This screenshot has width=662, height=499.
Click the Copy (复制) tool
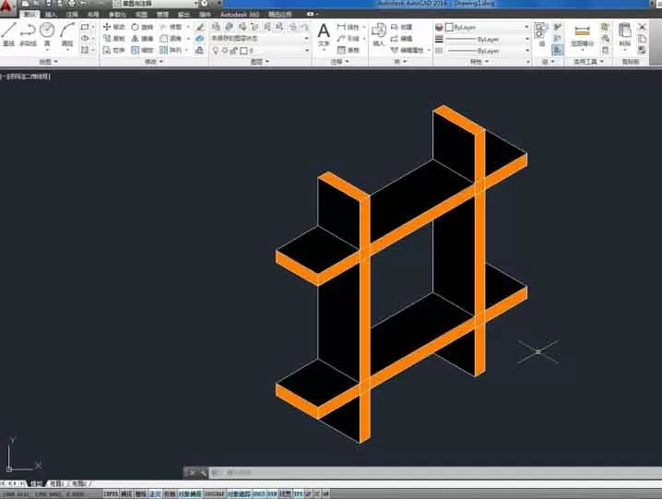114,39
